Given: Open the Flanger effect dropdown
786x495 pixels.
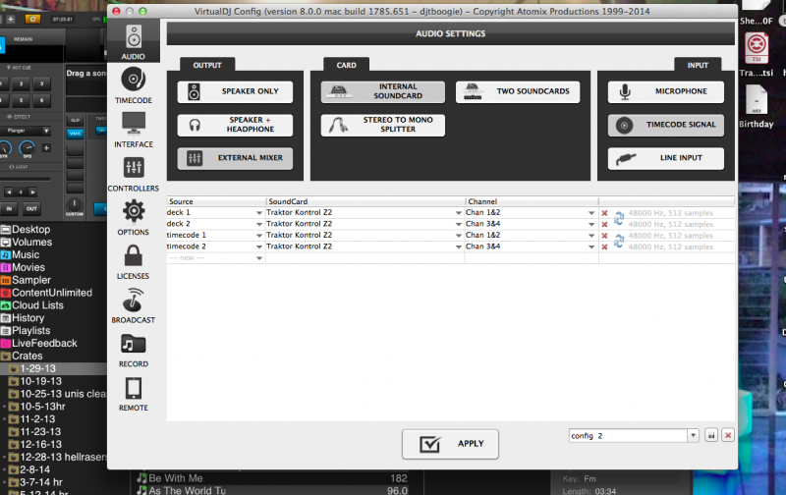Looking at the screenshot, I should 46,131.
